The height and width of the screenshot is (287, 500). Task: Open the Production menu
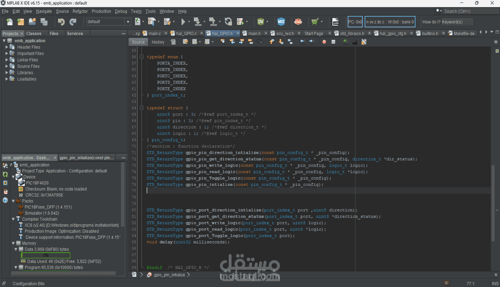click(101, 11)
